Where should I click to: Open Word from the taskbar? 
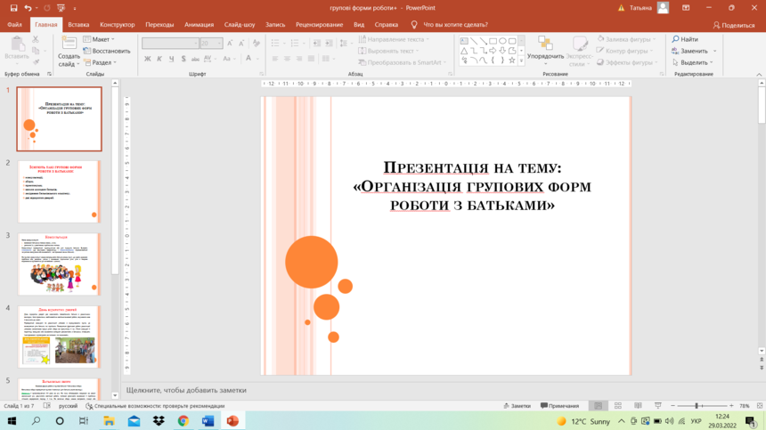tap(208, 421)
